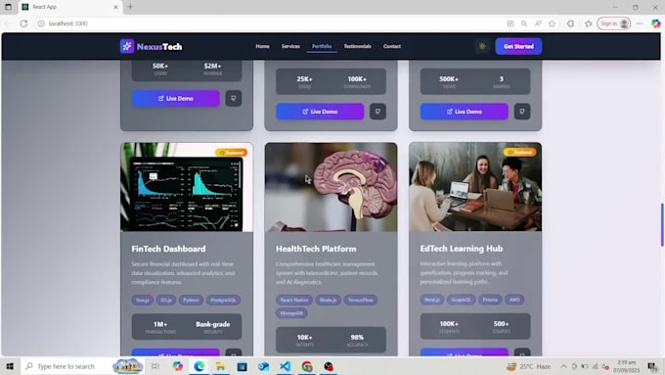Viewport: 665px width, 375px height.
Task: Click Live Demo on 500K+ views card
Action: (464, 112)
